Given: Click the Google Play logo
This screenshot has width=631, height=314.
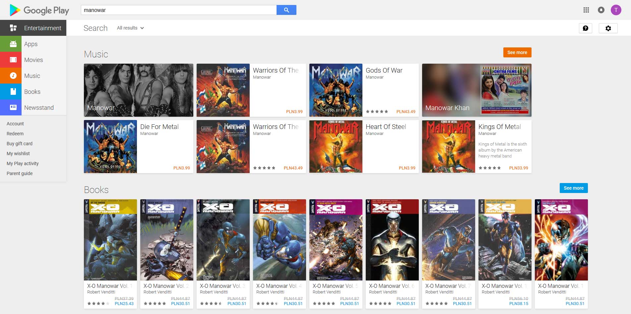Looking at the screenshot, I should pyautogui.click(x=39, y=10).
